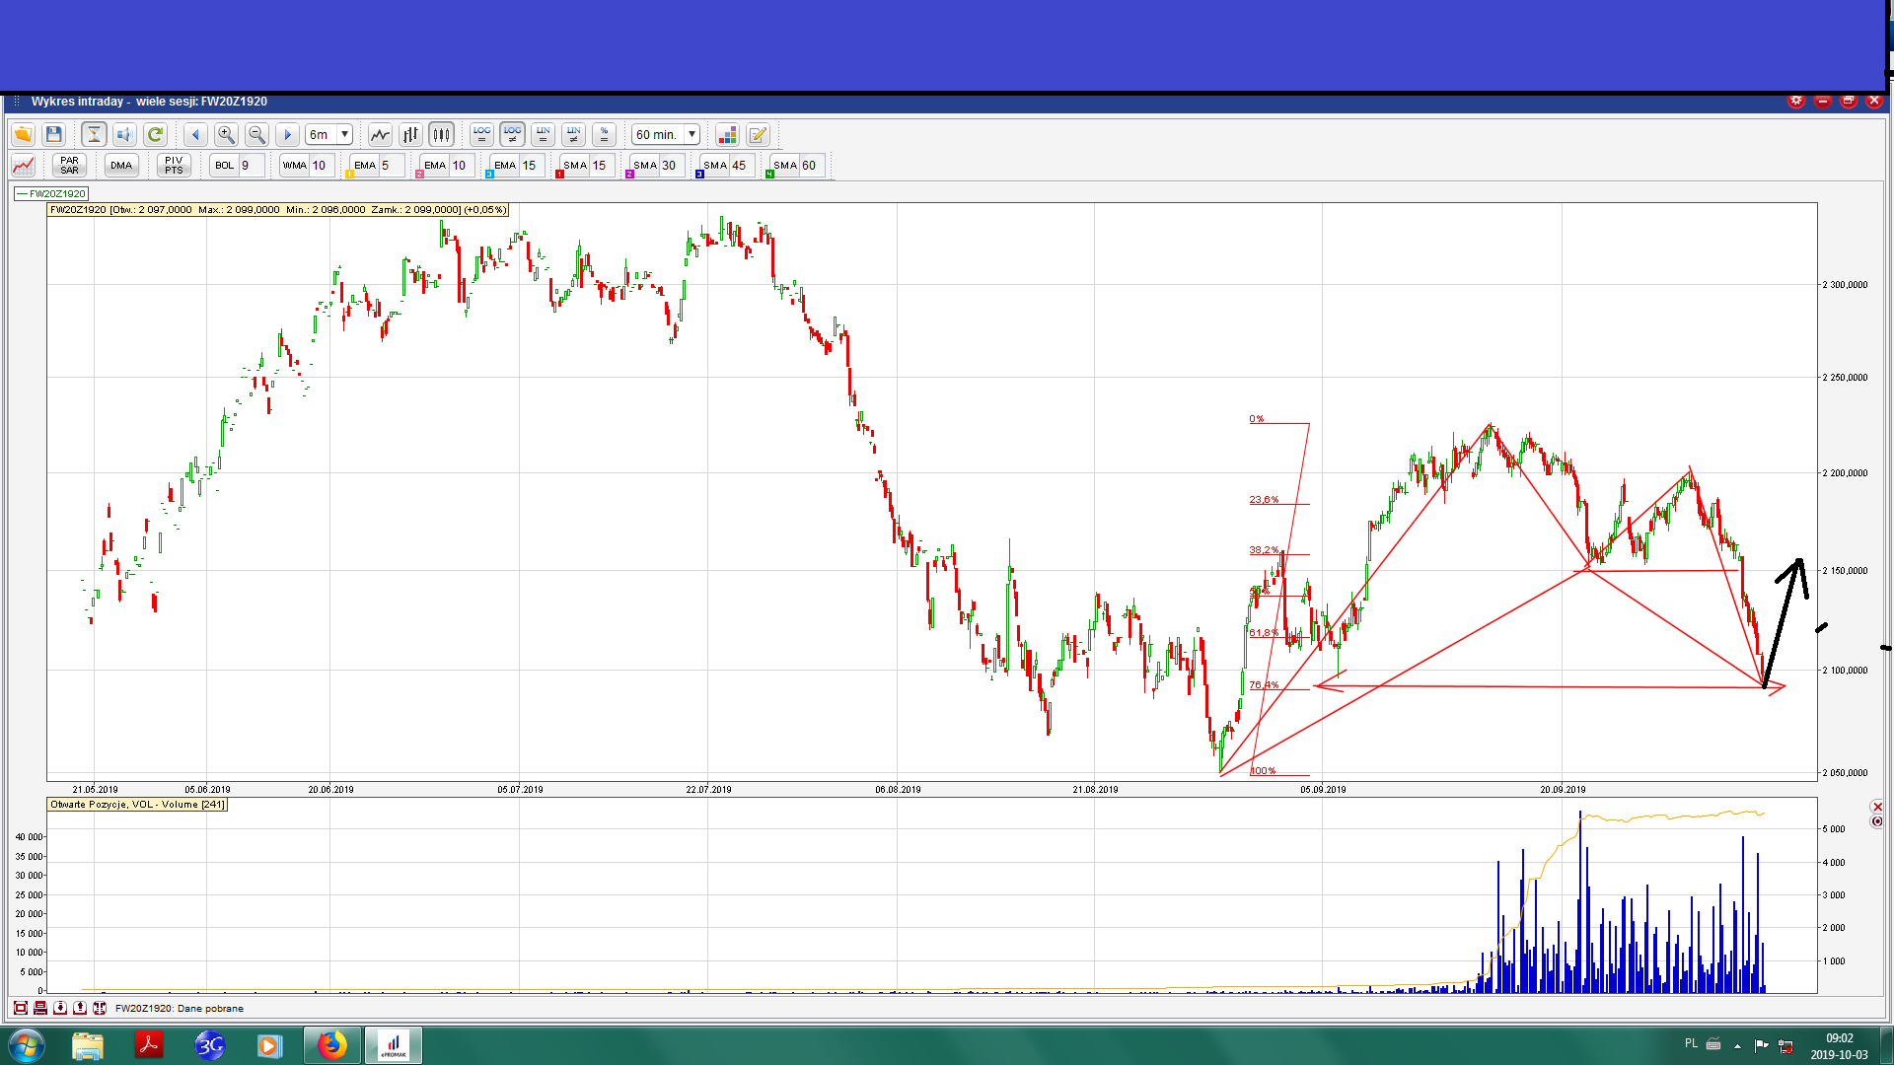Open the chart notes pencil icon
1894x1065 pixels.
click(x=758, y=134)
